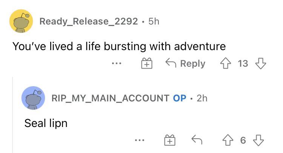283x153 pixels.
Task: Click the blue OP badge
Action: tap(180, 98)
